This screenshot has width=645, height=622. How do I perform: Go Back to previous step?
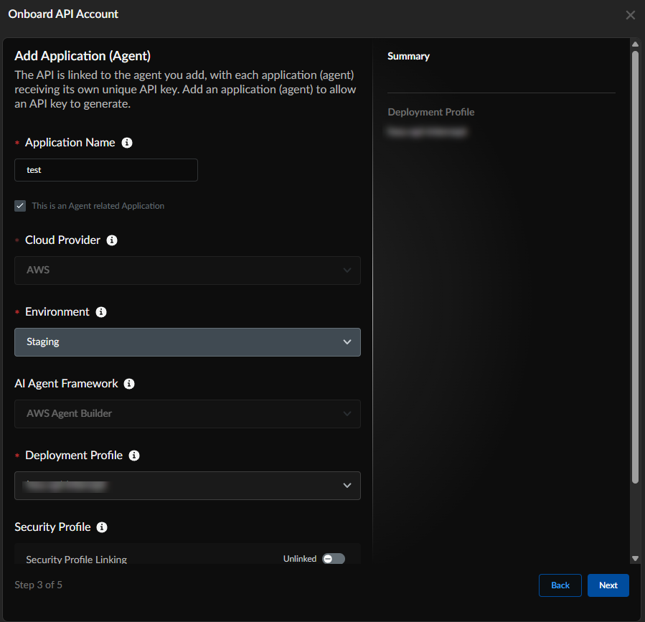click(x=560, y=585)
